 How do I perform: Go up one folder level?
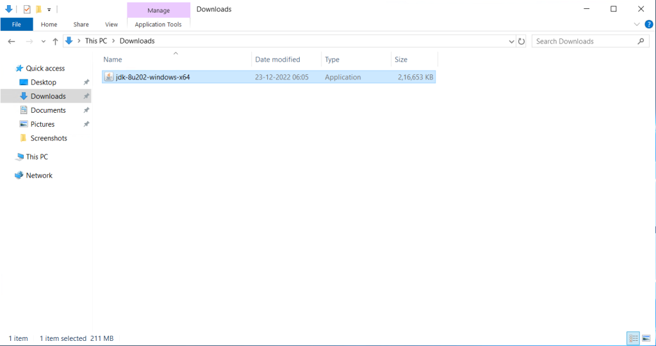tap(55, 41)
